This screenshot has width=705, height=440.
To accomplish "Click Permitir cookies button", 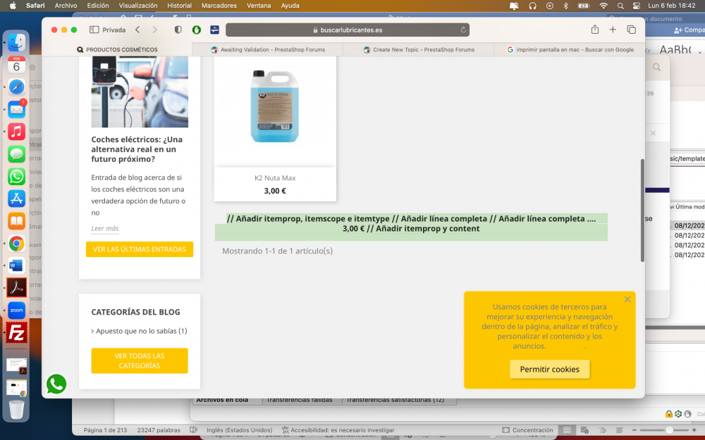I will [549, 369].
